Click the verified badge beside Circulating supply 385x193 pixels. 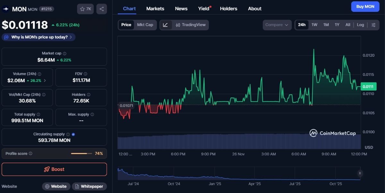[73, 134]
